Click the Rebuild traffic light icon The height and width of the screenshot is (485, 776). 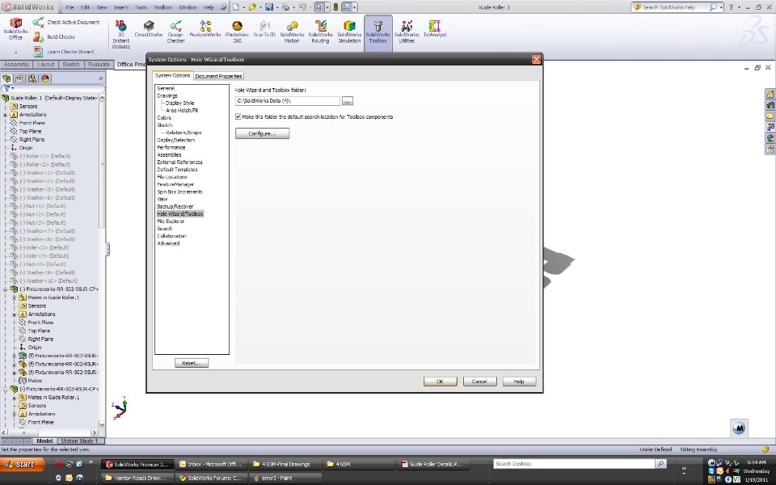point(335,7)
